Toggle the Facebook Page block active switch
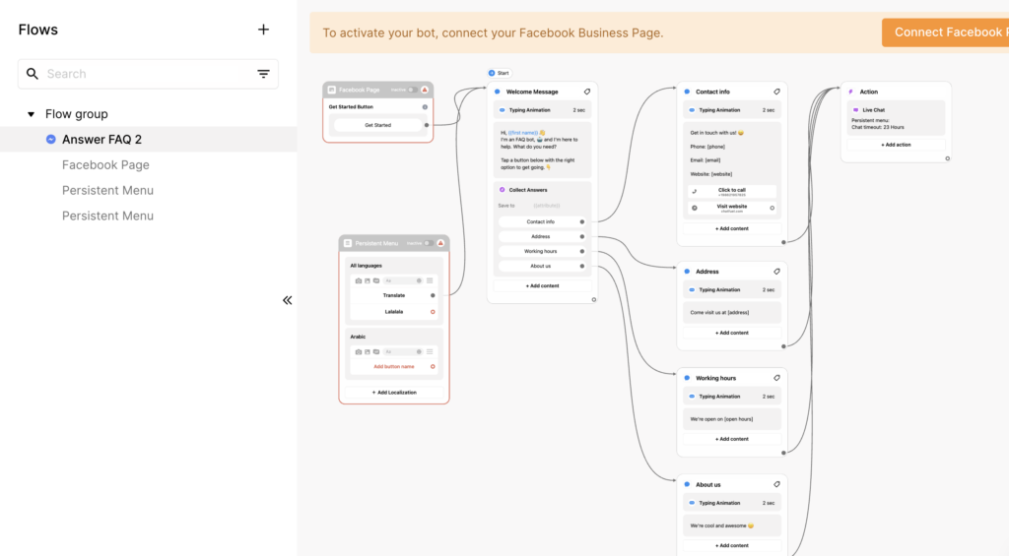Image resolution: width=1009 pixels, height=556 pixels. point(411,90)
